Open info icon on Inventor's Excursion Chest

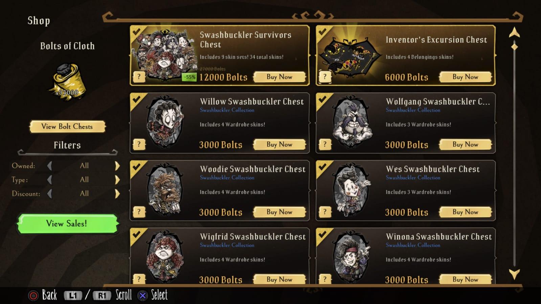[325, 77]
